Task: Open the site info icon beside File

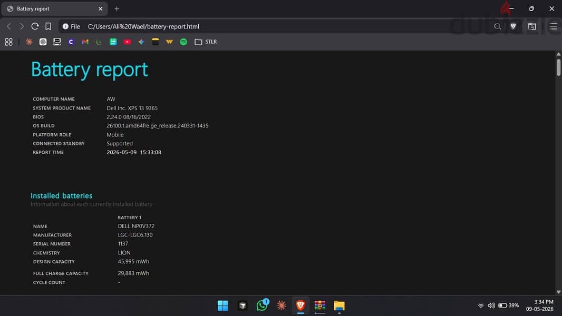Action: click(x=65, y=26)
